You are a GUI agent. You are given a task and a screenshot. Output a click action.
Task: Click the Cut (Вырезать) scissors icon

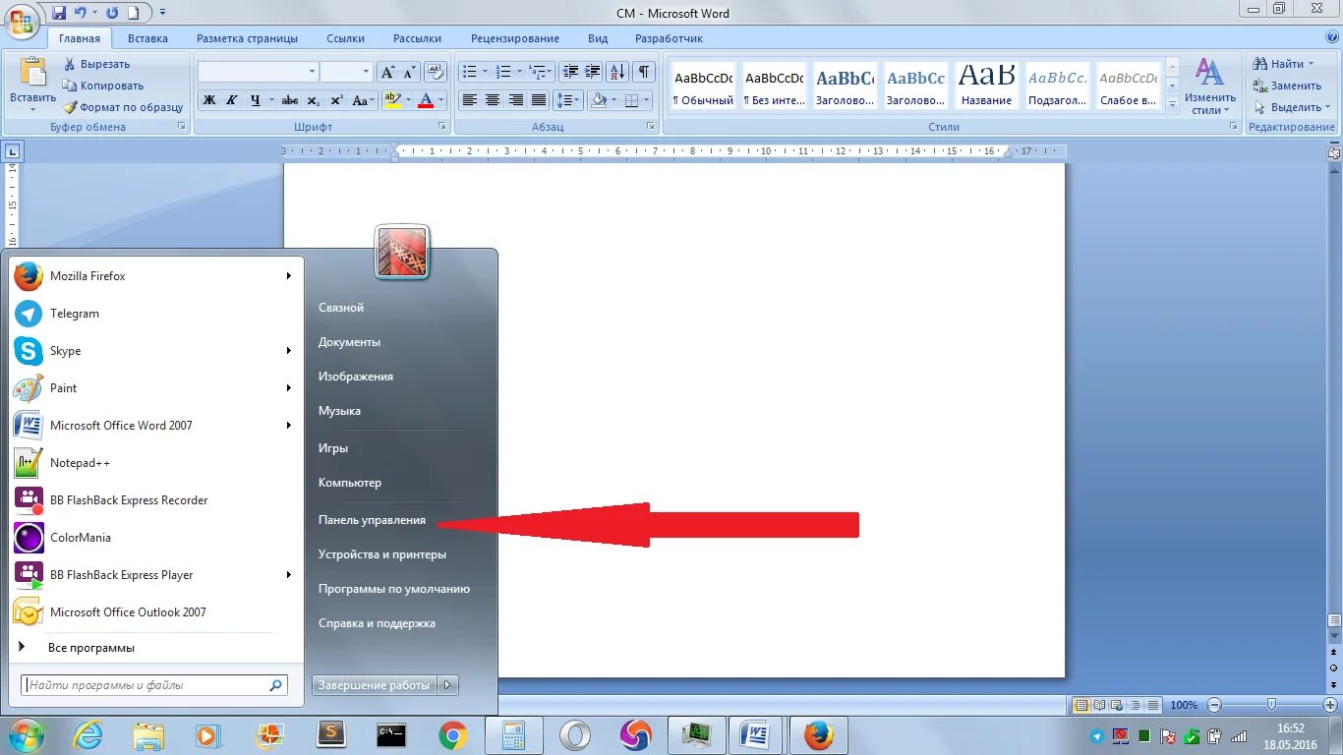tap(70, 64)
